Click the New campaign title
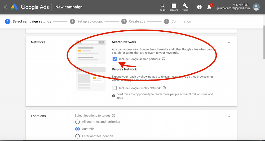Viewport: 265px width, 141px height. coord(69,7)
